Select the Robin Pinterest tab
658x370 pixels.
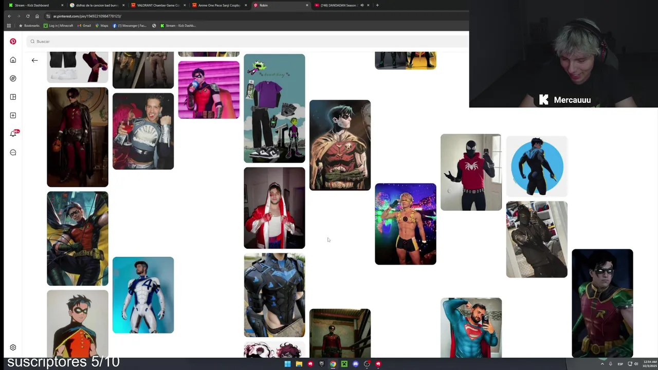pyautogui.click(x=280, y=5)
